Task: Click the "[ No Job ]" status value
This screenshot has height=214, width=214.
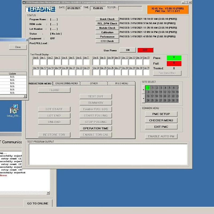Action: pyautogui.click(x=56, y=34)
